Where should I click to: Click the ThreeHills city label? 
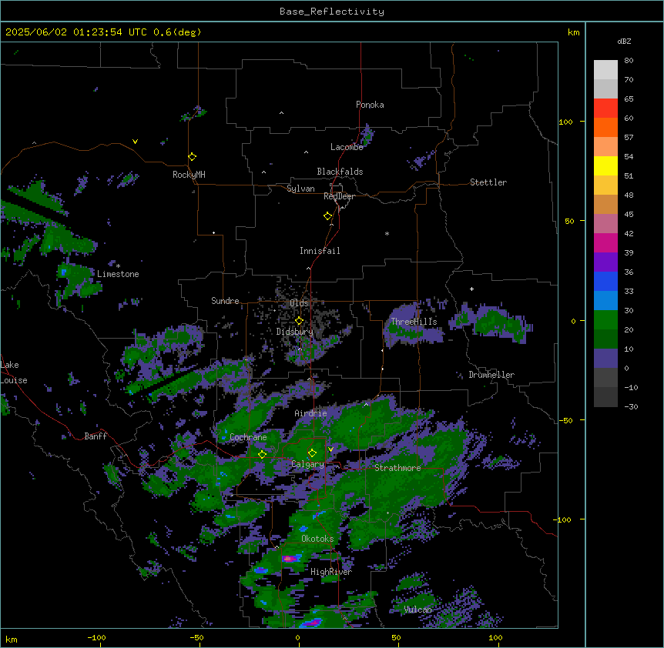(x=414, y=322)
